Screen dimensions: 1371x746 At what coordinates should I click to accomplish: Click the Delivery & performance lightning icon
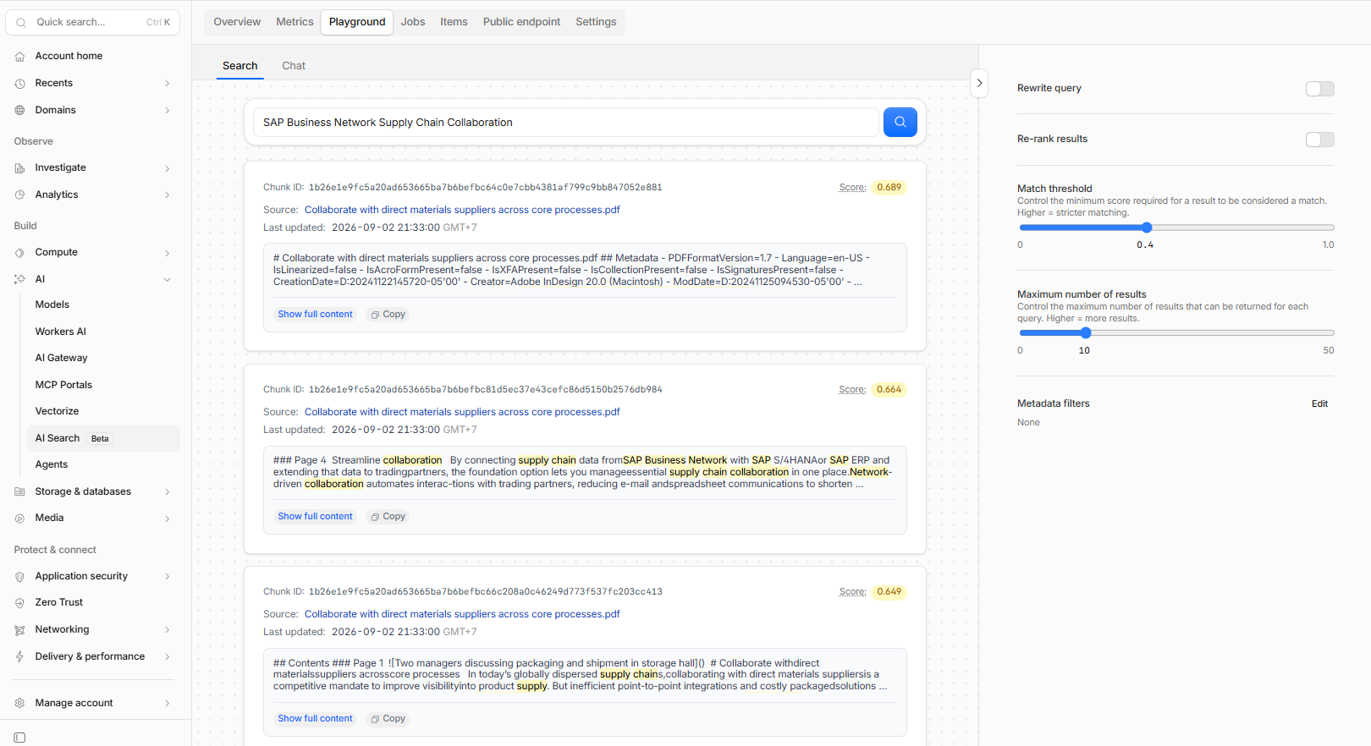(19, 656)
